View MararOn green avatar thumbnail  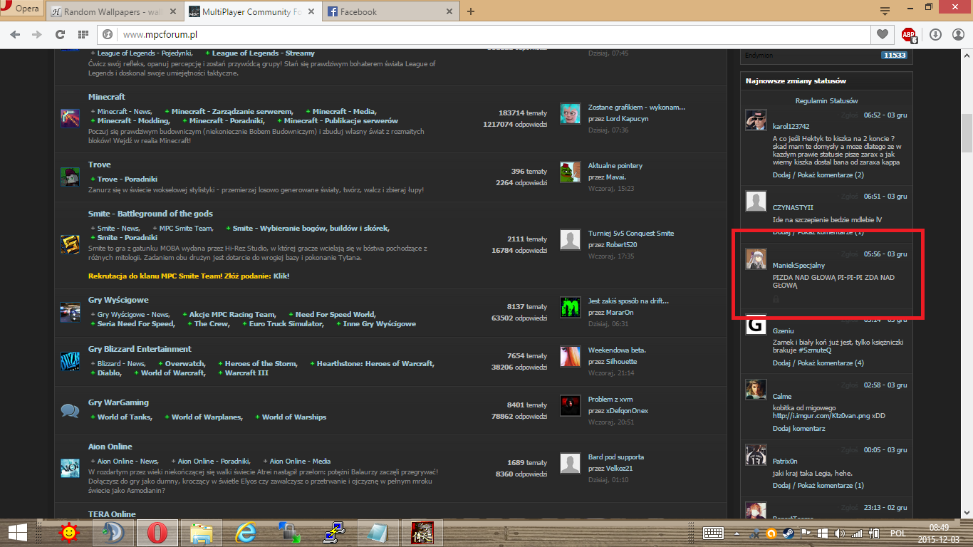570,307
